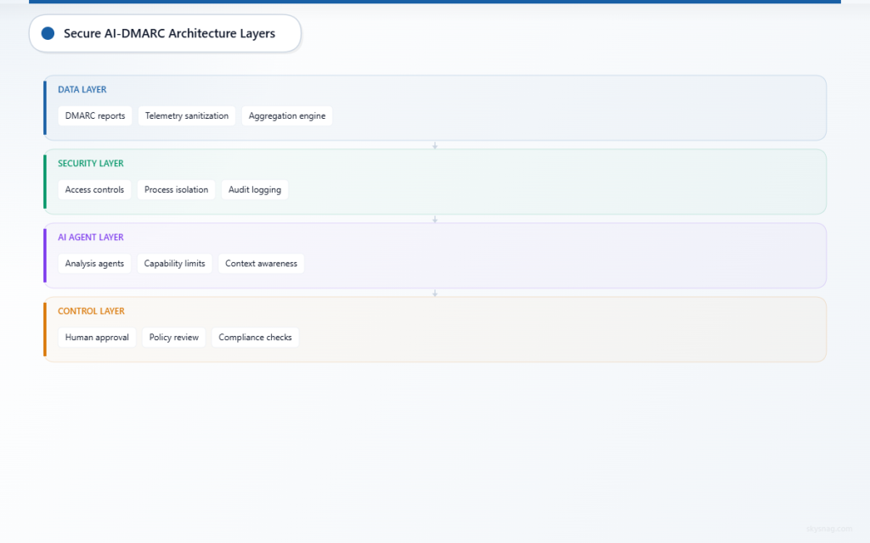
Task: Select the 'Access controls' chip
Action: (94, 189)
